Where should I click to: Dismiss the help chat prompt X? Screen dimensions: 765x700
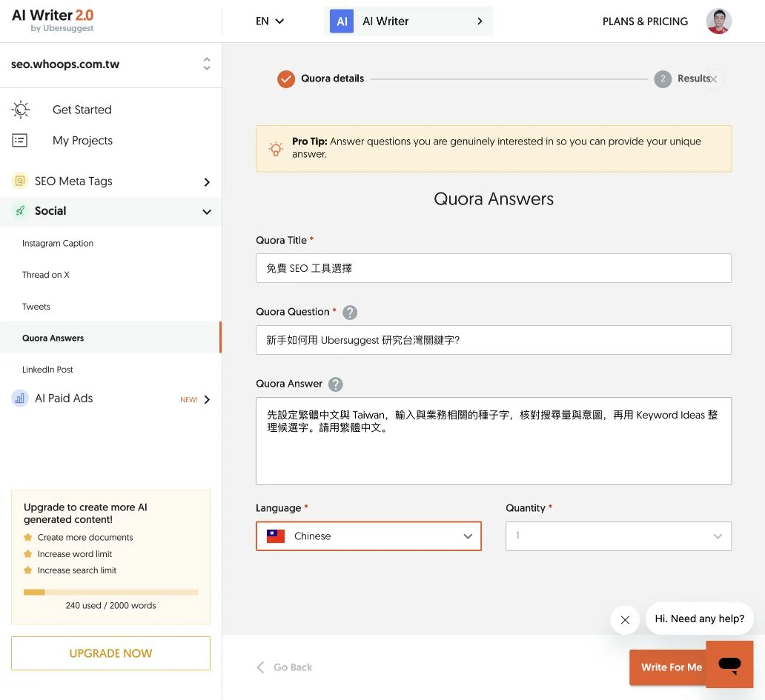625,620
